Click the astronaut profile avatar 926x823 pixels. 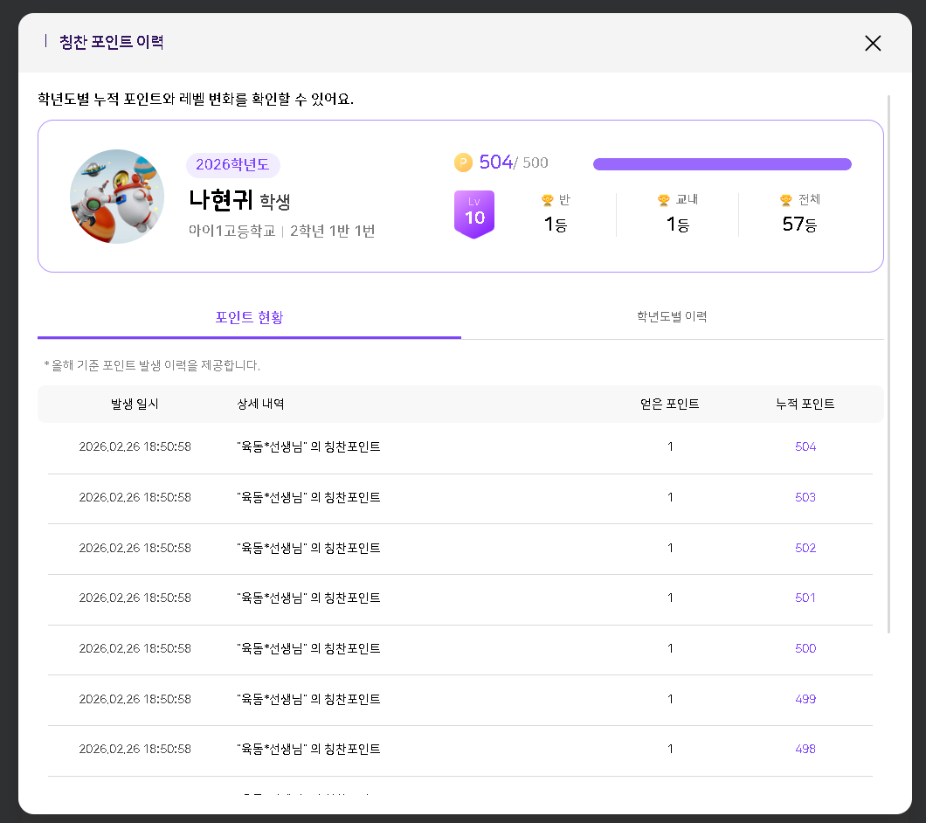(117, 197)
